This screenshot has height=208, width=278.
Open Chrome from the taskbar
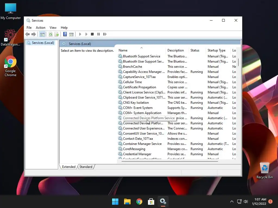point(139,201)
